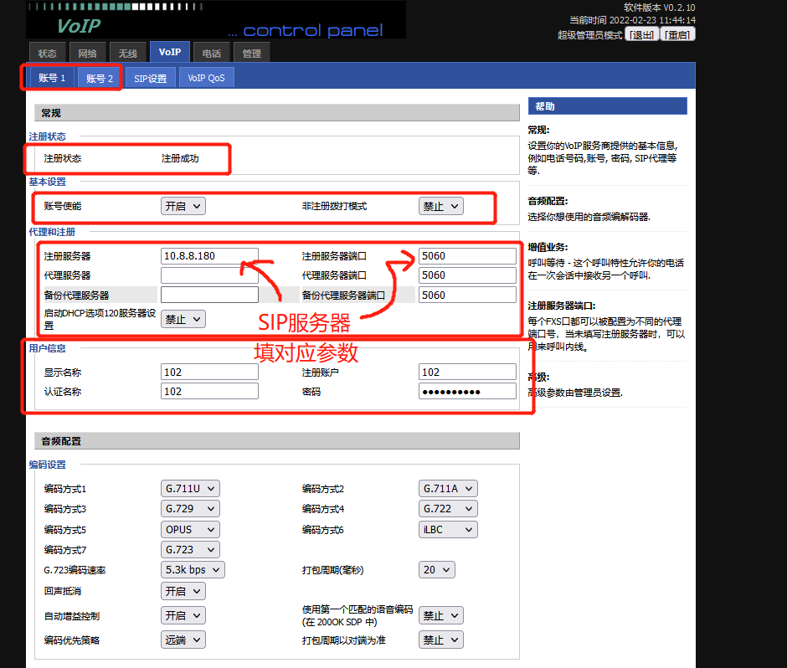Open the 编码方式5 OPUS dropdown

point(190,529)
